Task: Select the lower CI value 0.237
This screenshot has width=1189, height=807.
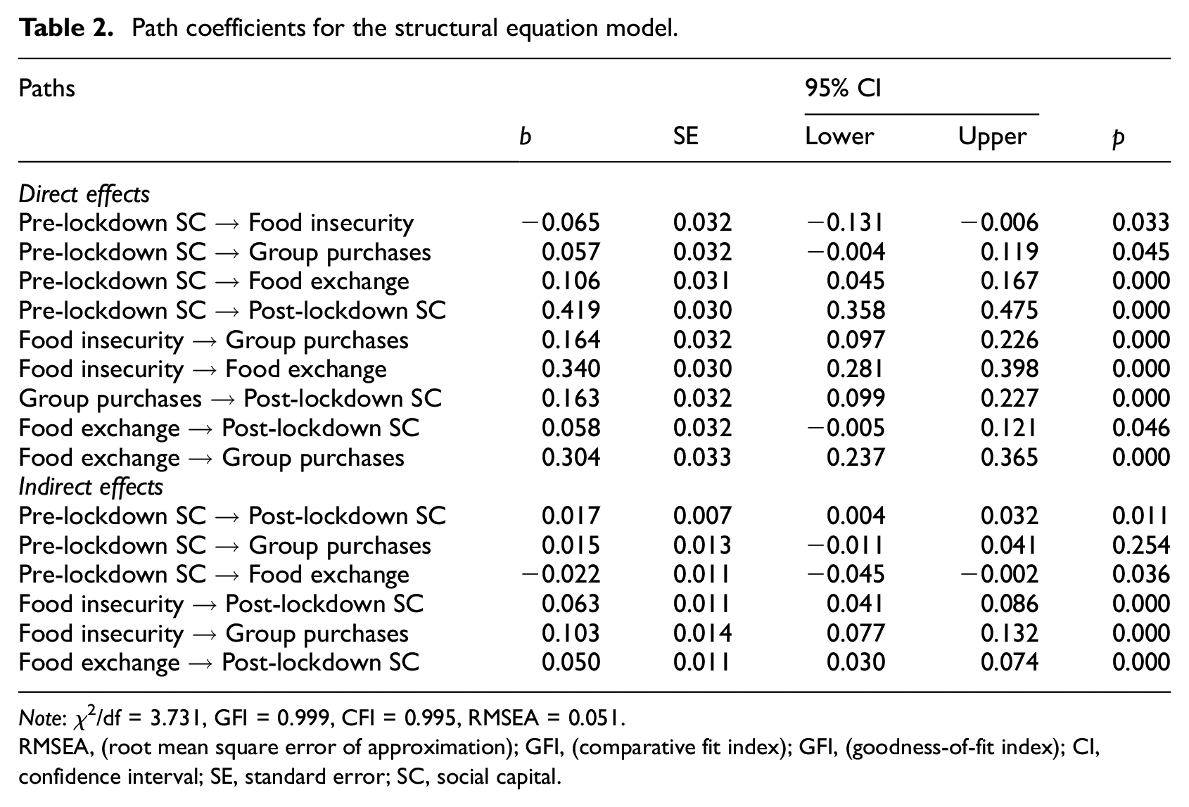Action: pos(855,457)
